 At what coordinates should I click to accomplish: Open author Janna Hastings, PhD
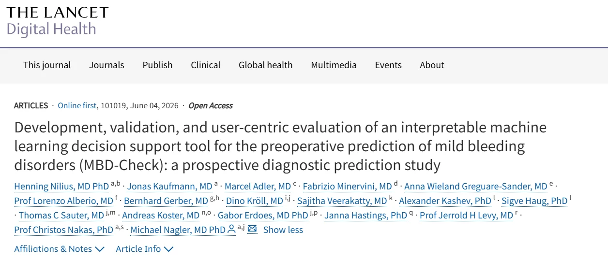[365, 216]
